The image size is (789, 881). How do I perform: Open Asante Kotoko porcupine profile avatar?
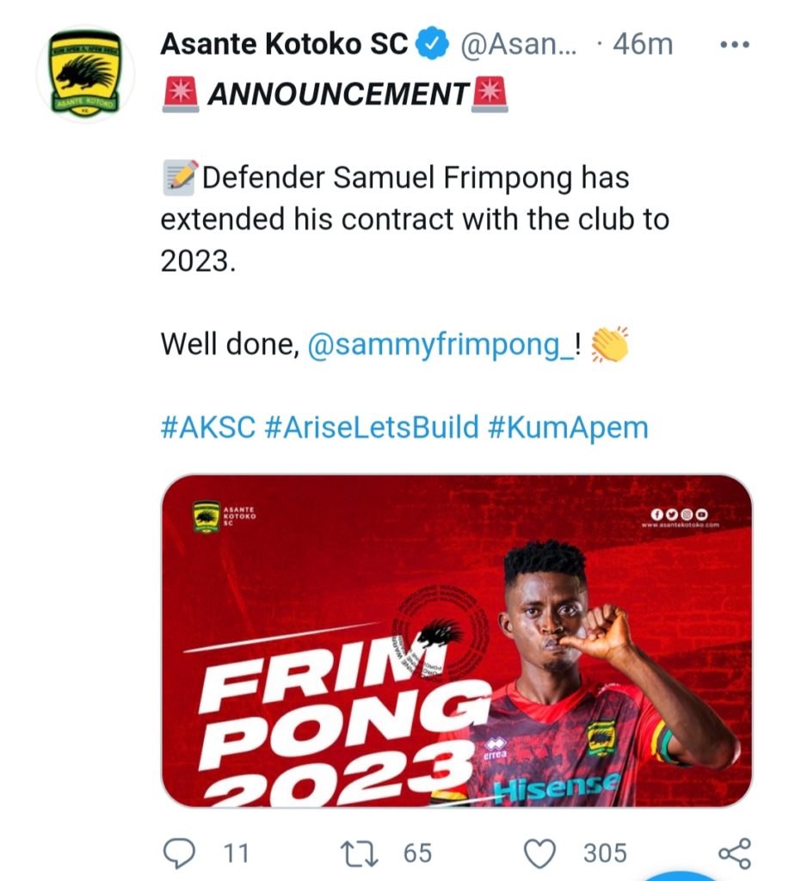(x=86, y=73)
